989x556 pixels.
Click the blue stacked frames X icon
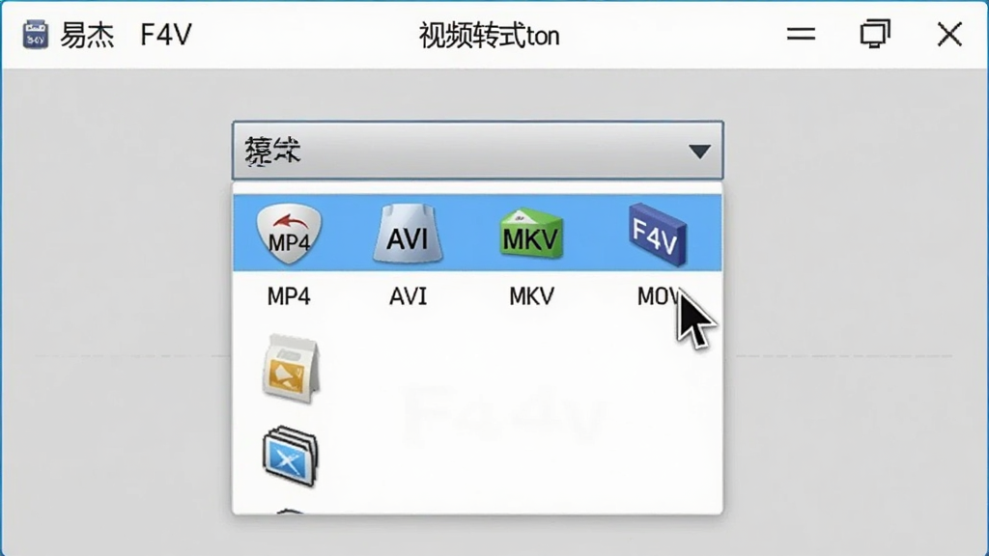290,456
